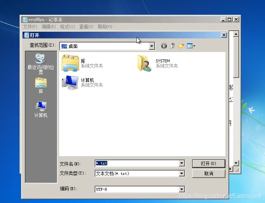Click Notepad scrollbar up arrow
Image resolution: width=265 pixels, height=203 pixels.
click(236, 34)
